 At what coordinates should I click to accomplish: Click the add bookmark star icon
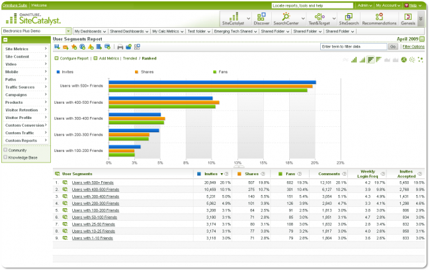tap(74, 47)
